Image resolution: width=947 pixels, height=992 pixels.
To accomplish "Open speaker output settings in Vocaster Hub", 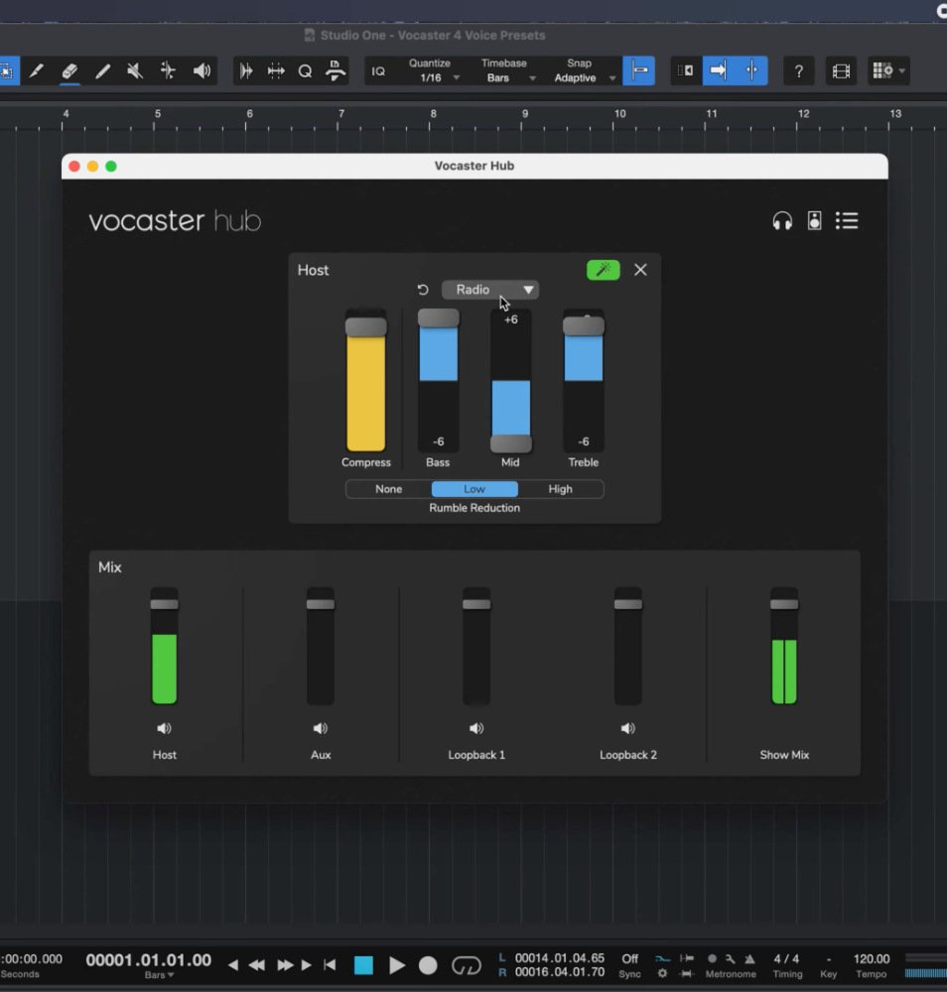I will pos(815,221).
